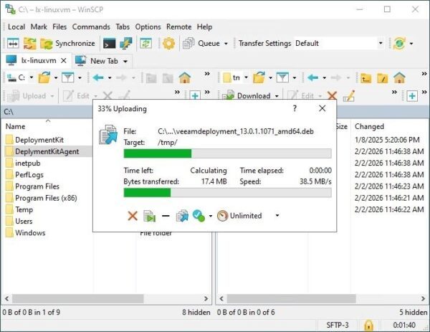
Task: Sort local files by Name column
Action: (x=15, y=126)
